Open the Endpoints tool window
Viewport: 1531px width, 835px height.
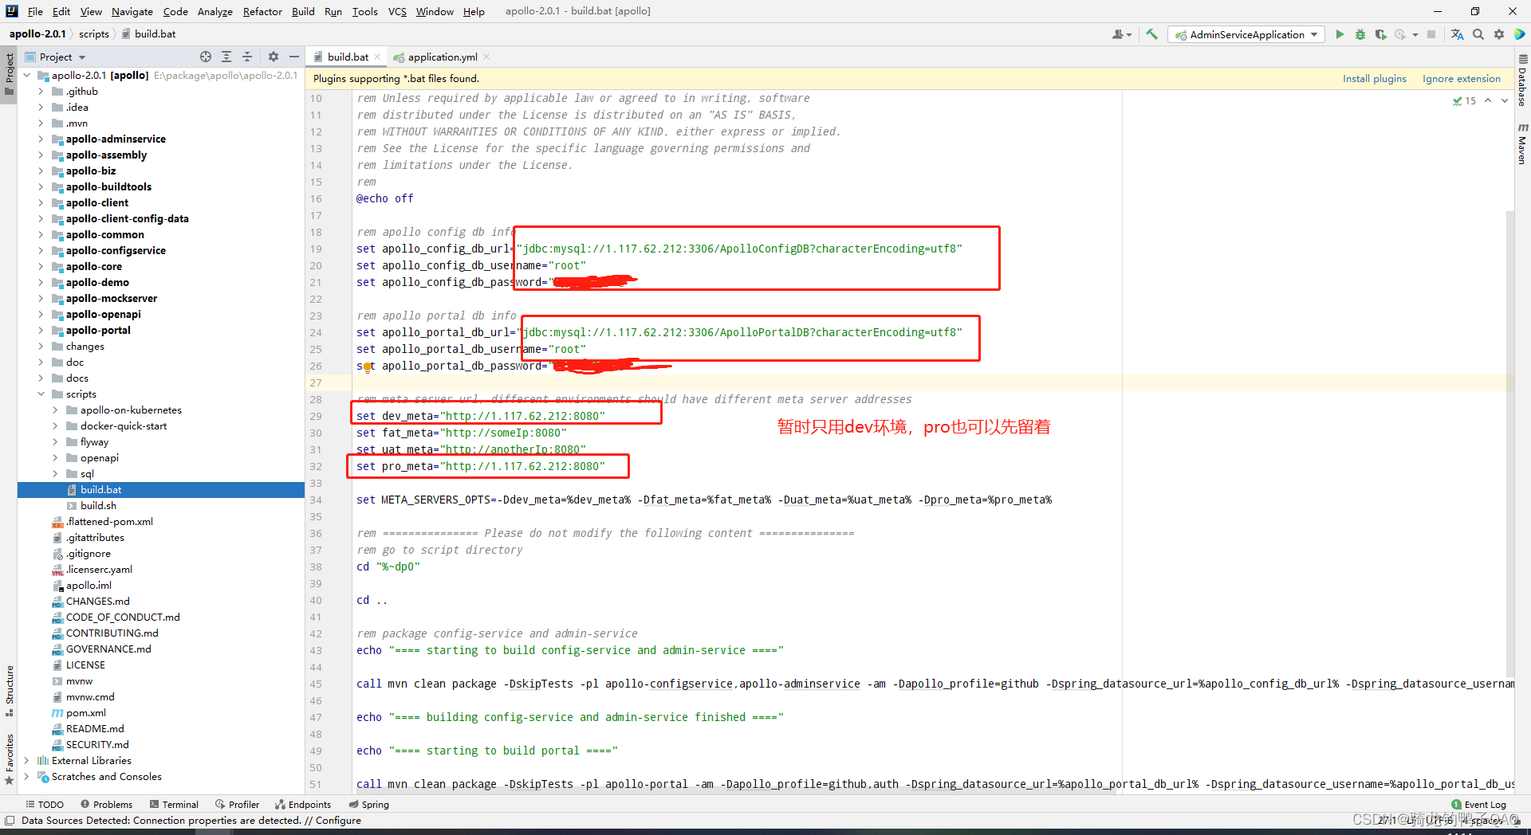click(302, 804)
